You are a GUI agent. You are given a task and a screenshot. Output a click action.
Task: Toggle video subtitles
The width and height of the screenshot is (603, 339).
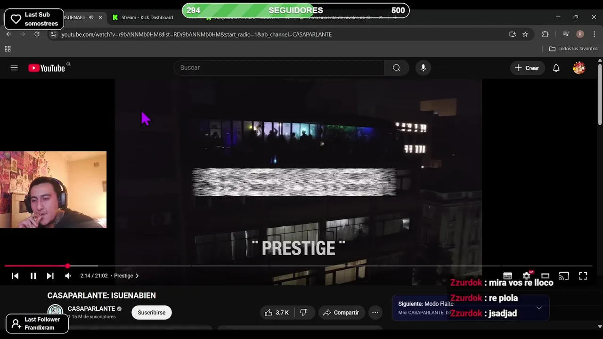[507, 276]
